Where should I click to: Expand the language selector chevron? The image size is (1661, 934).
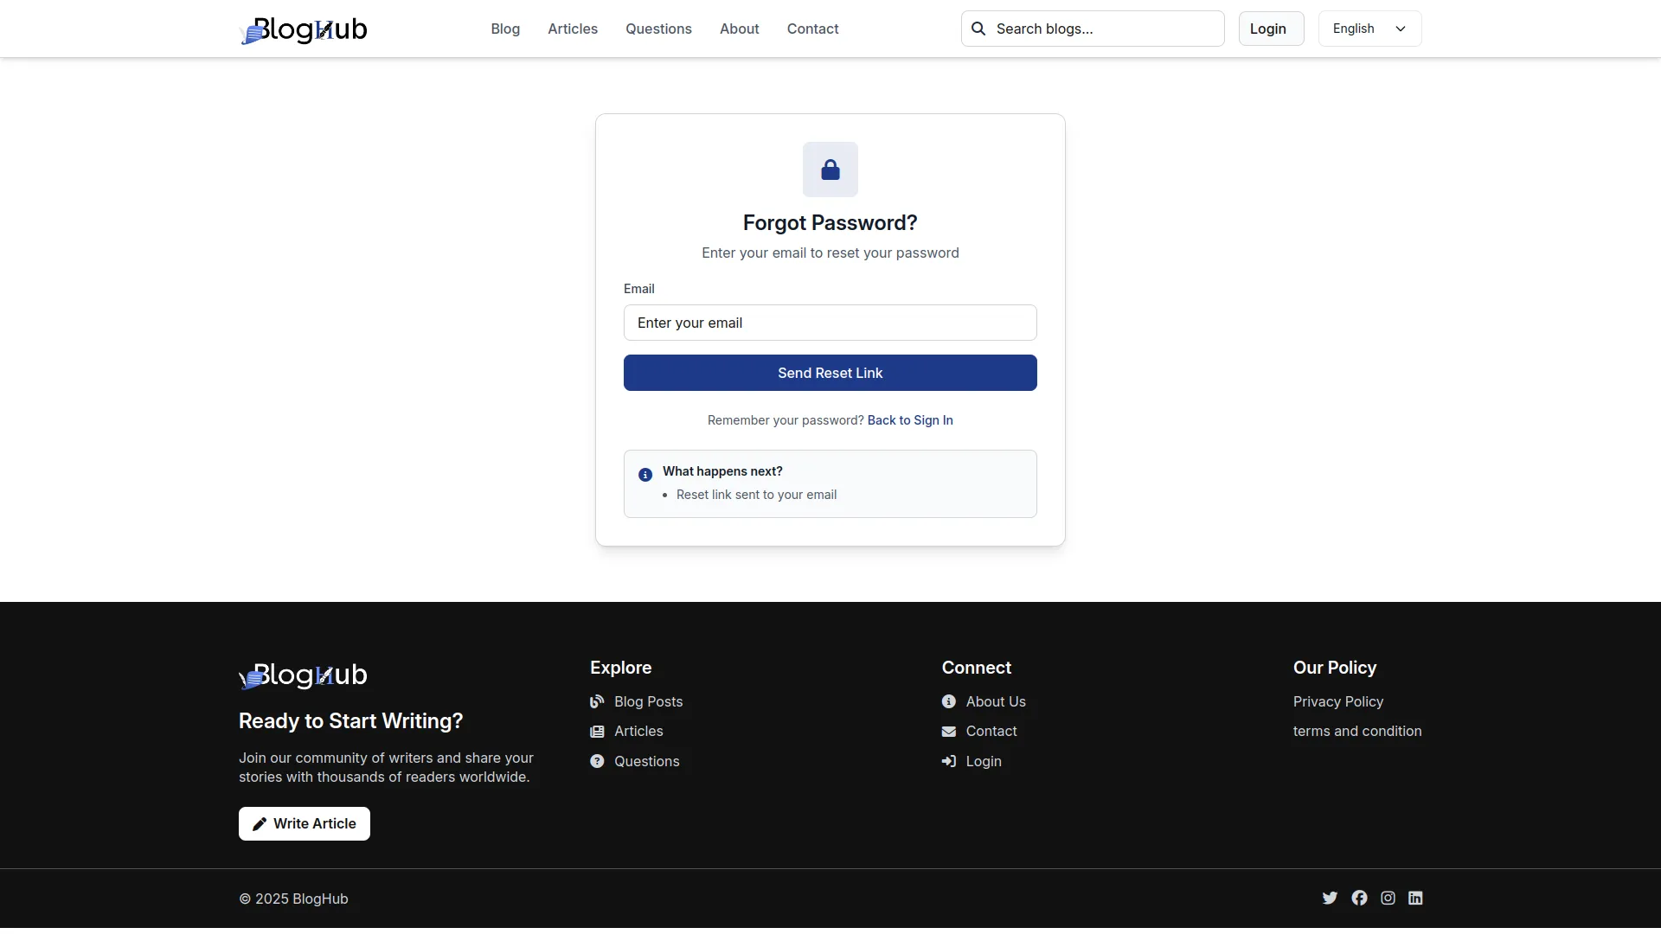pyautogui.click(x=1401, y=29)
